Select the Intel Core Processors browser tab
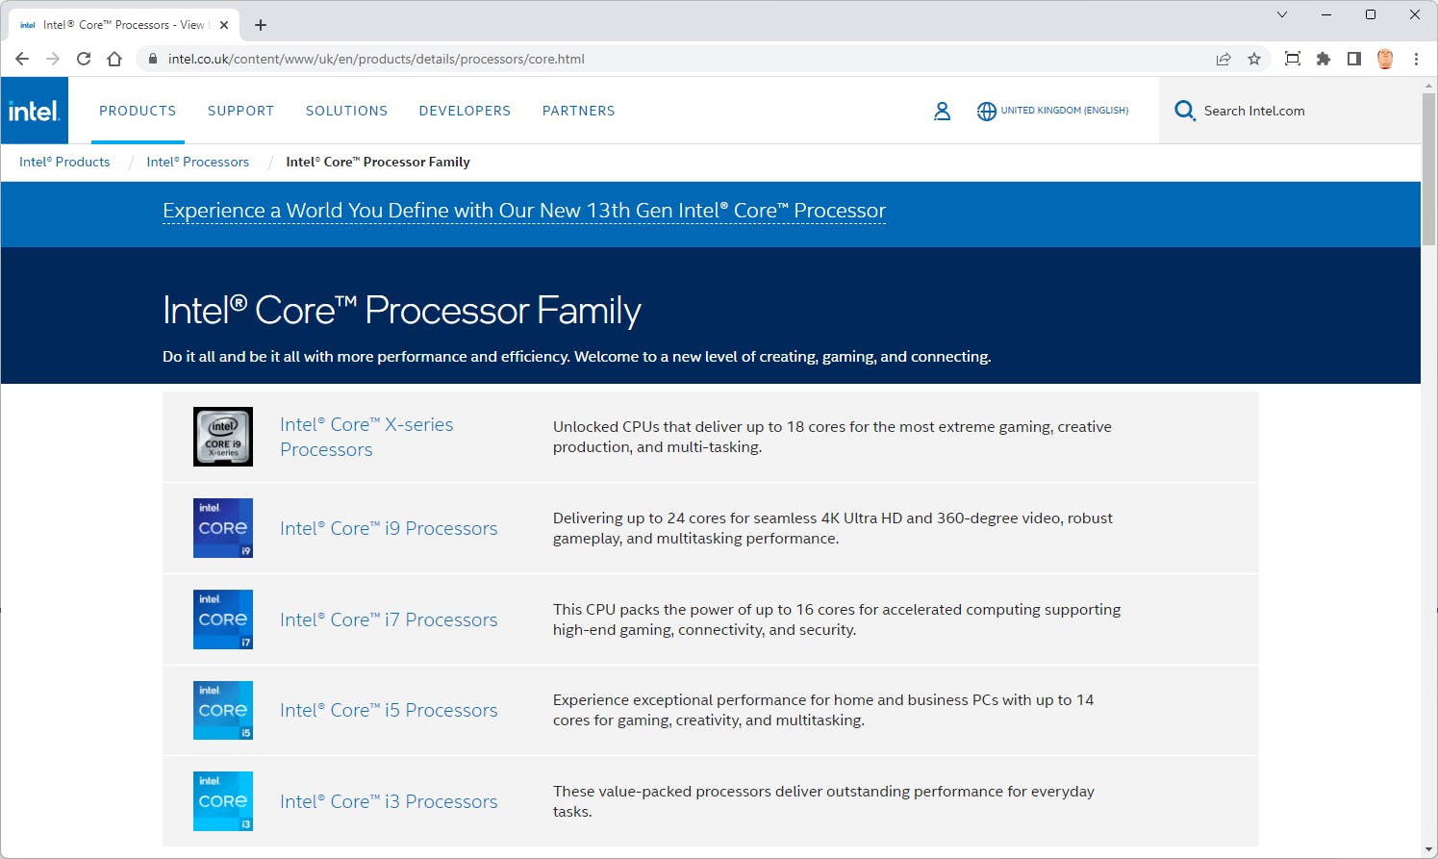The image size is (1438, 859). (123, 25)
